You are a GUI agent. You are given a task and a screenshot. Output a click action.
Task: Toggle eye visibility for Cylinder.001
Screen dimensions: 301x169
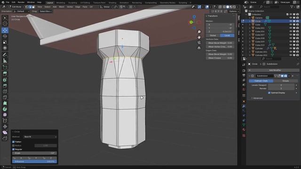(x=291, y=52)
